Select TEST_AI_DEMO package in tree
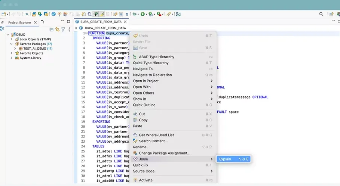Image resolution: width=340 pixels, height=186 pixels. tap(34, 49)
